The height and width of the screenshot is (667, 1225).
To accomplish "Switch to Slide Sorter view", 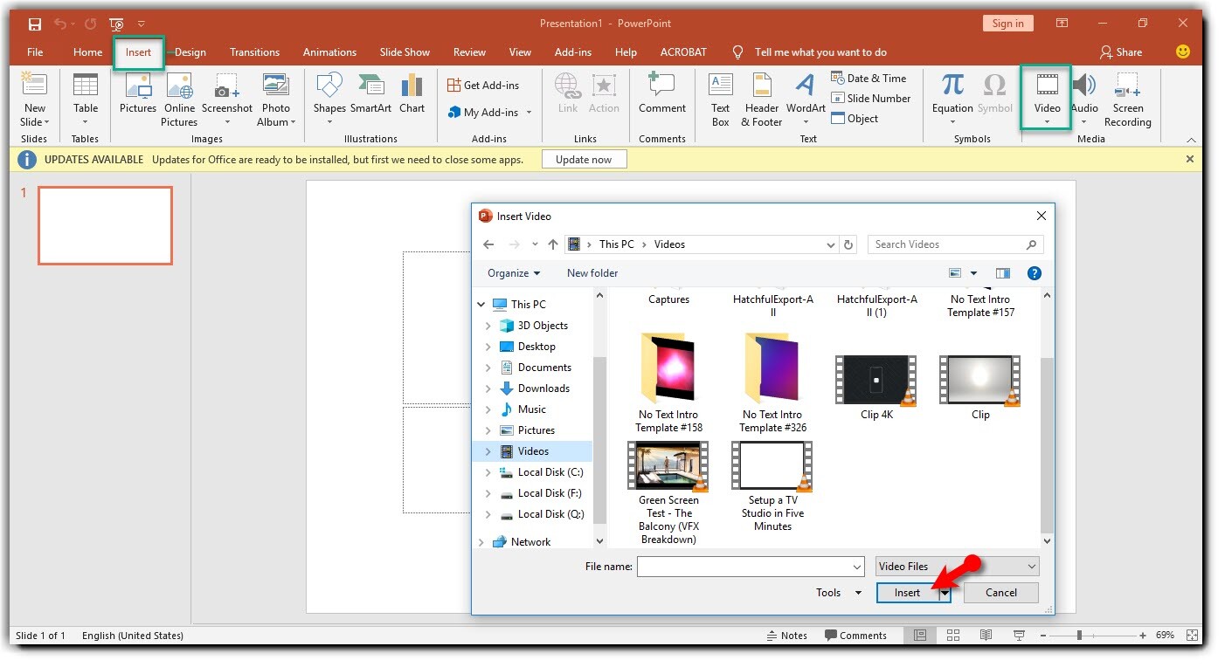I will (953, 636).
